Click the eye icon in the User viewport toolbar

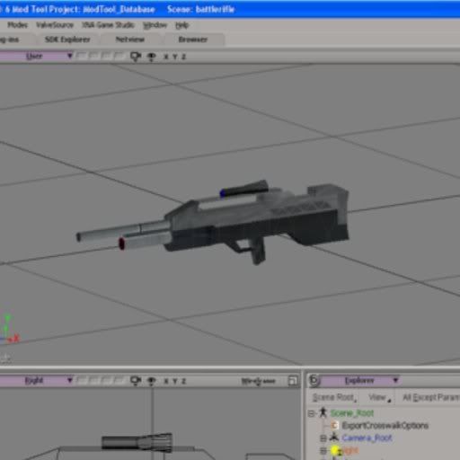[152, 57]
